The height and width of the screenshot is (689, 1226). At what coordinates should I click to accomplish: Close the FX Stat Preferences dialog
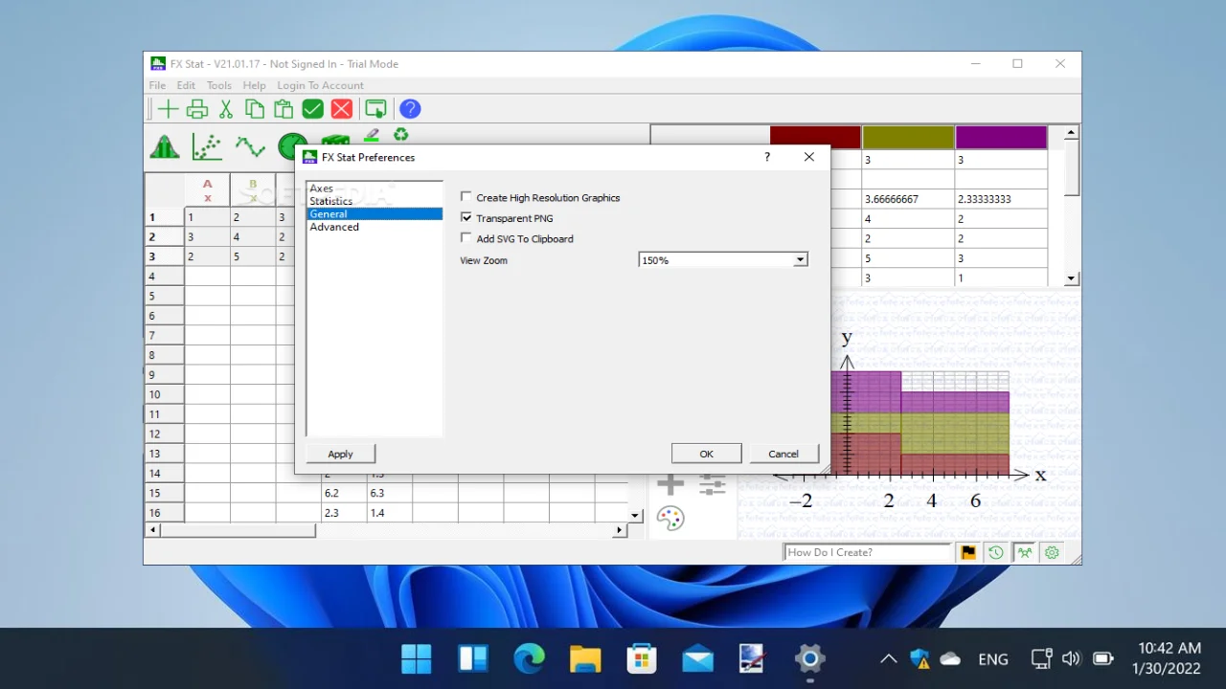pyautogui.click(x=809, y=157)
